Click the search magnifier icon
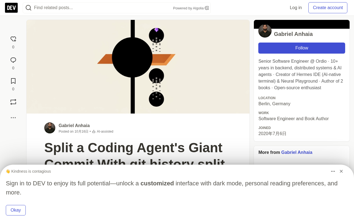Image resolution: width=354 pixels, height=221 pixels. click(28, 8)
